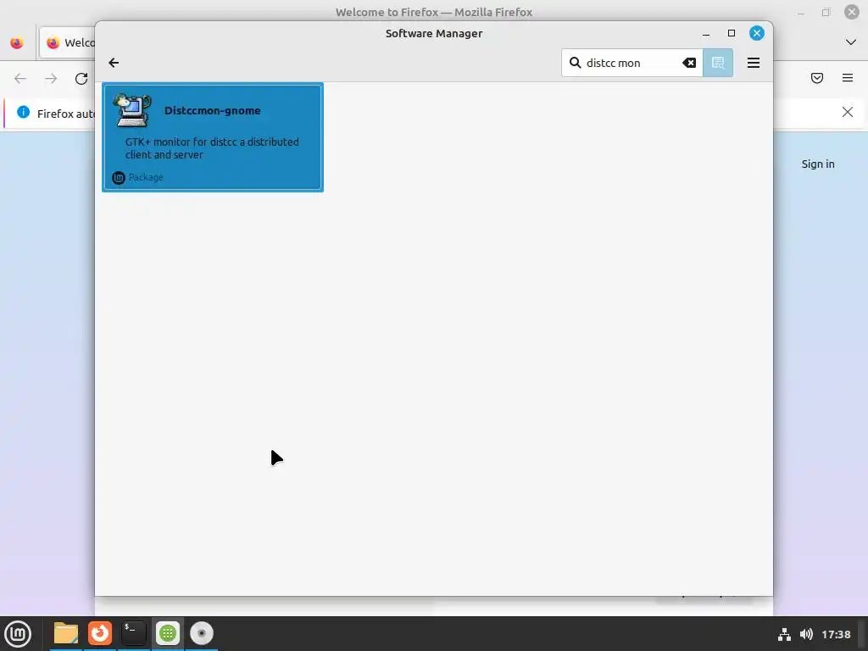The height and width of the screenshot is (651, 868).
Task: Click Firefox forward navigation arrow
Action: (51, 79)
